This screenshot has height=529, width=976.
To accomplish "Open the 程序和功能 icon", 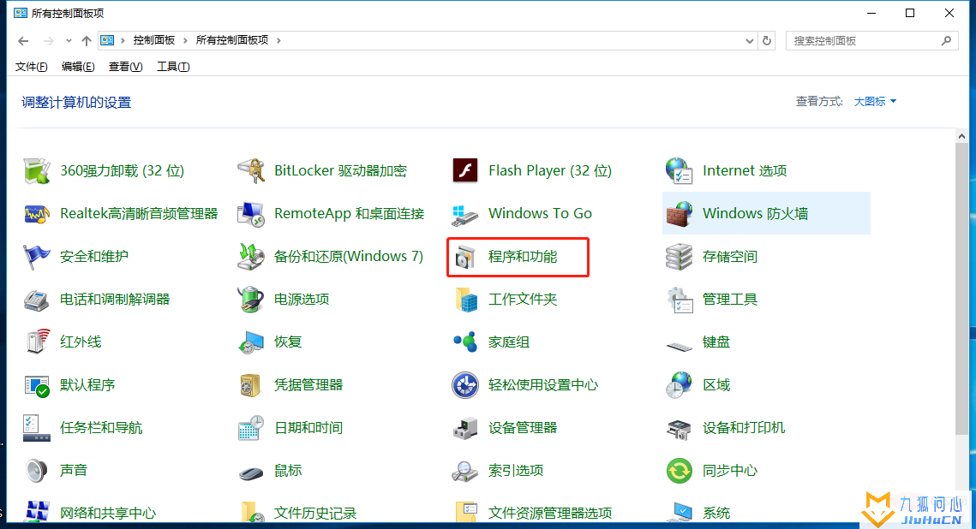I will (x=465, y=257).
